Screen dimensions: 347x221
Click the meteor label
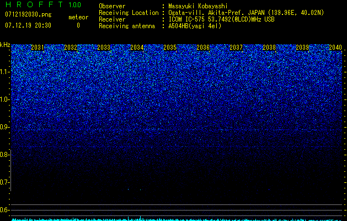(x=78, y=17)
